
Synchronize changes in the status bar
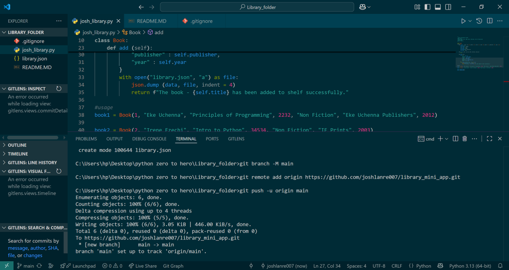click(39, 266)
